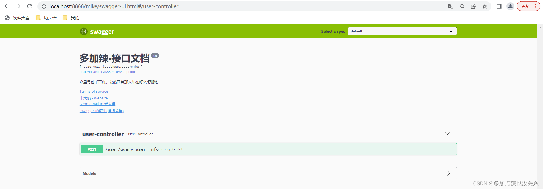Click the Models heading
Viewport: 543px width, 189px height.
(x=89, y=173)
